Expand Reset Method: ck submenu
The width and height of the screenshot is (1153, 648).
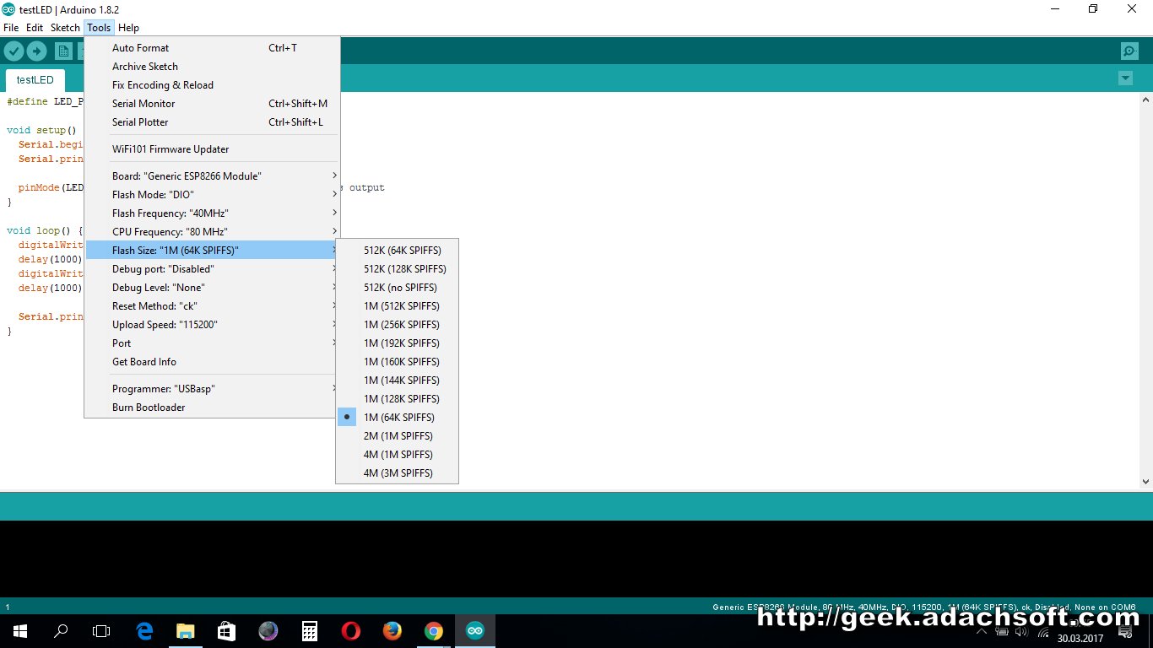pyautogui.click(x=212, y=306)
